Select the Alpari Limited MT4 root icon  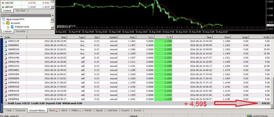[x=4, y=19]
